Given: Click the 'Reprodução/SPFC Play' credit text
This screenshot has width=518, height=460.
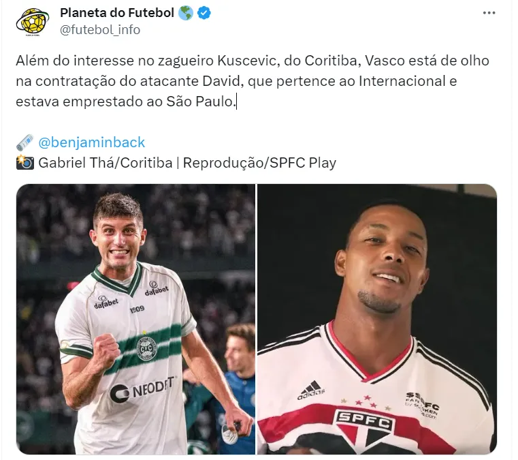Looking at the screenshot, I should pos(259,163).
